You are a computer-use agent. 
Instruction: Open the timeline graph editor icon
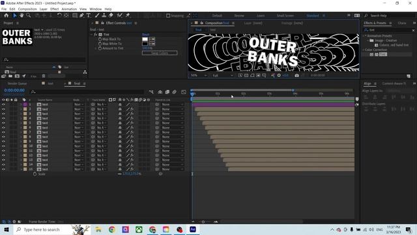pos(184,92)
